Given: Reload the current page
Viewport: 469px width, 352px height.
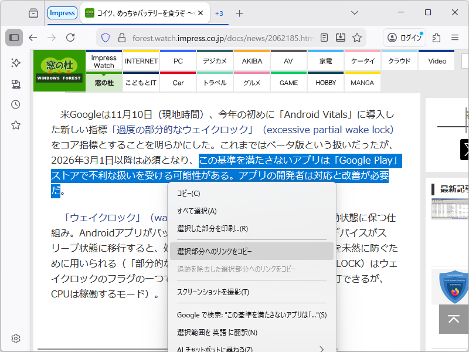Looking at the screenshot, I should pos(70,37).
